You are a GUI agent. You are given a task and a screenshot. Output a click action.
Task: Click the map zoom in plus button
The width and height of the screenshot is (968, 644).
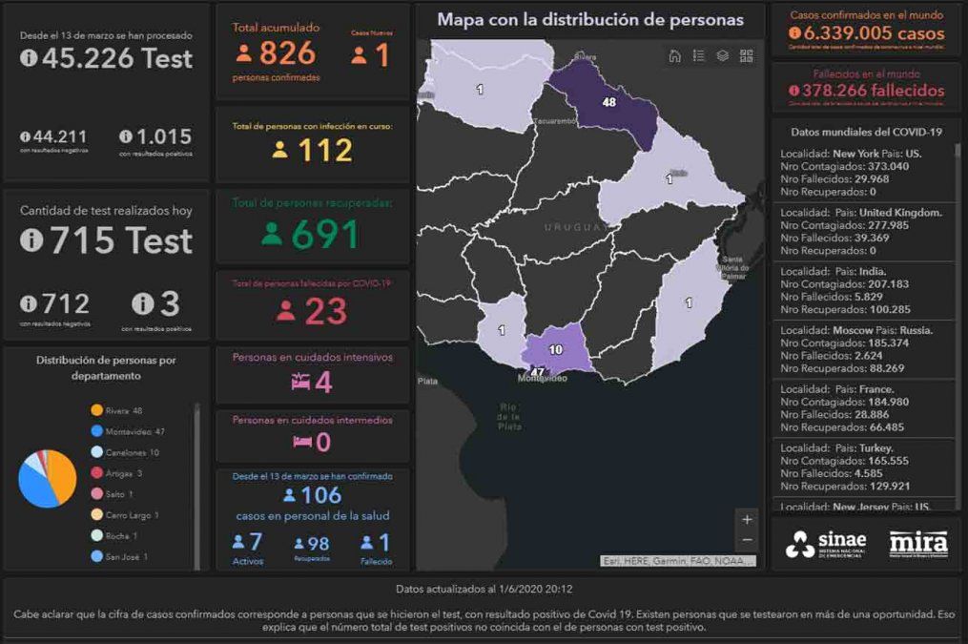click(747, 520)
